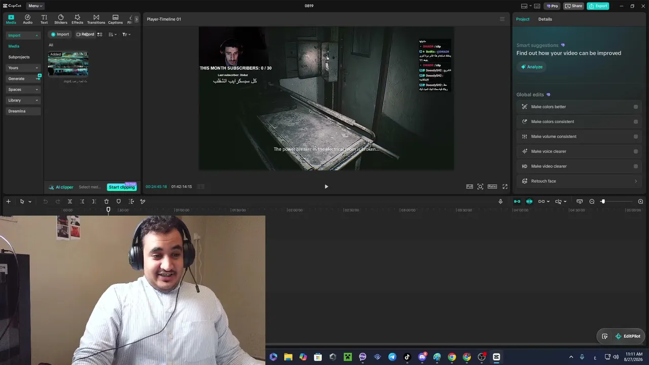Viewport: 649px width, 365px height.
Task: Open the AI clipper tool
Action: (x=61, y=187)
